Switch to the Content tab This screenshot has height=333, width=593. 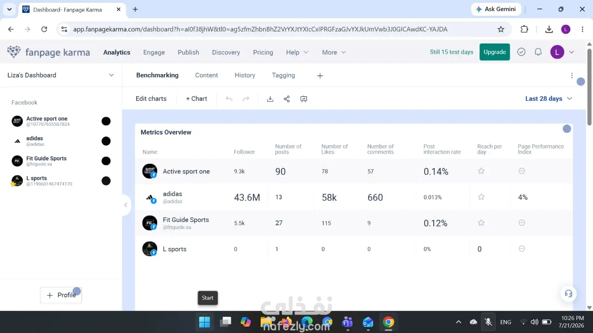207,75
